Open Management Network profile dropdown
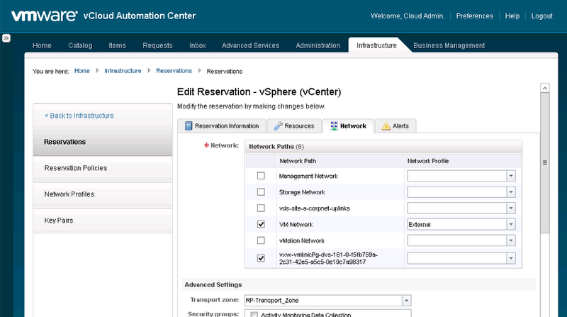 click(x=511, y=176)
